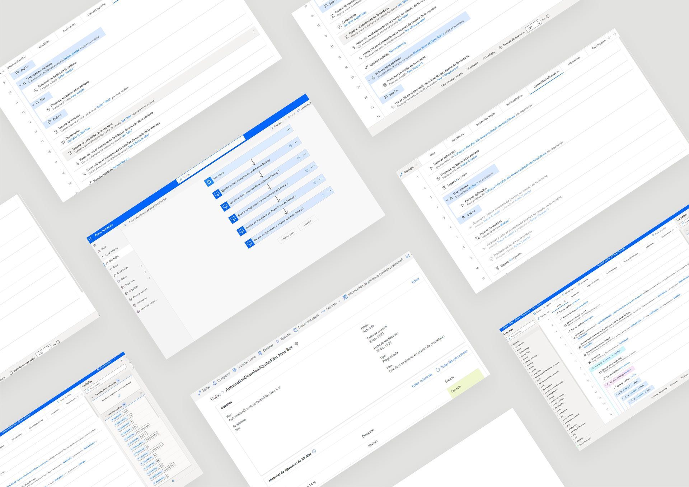Click the Guardar button below the steps
Screen dimensions: 689x487
click(x=308, y=223)
